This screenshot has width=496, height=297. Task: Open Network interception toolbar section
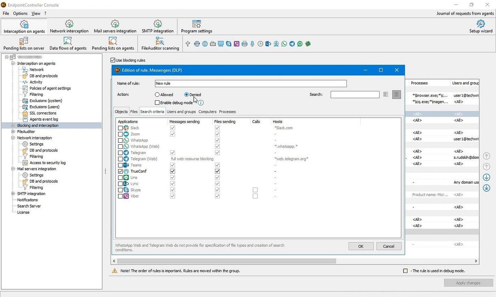coord(69,27)
